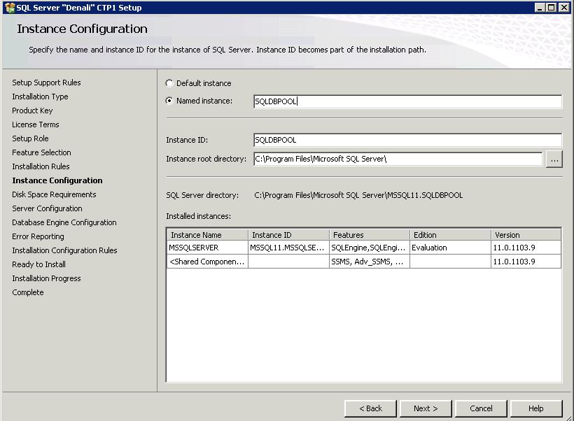
Task: Click the Version column header
Action: pos(525,235)
